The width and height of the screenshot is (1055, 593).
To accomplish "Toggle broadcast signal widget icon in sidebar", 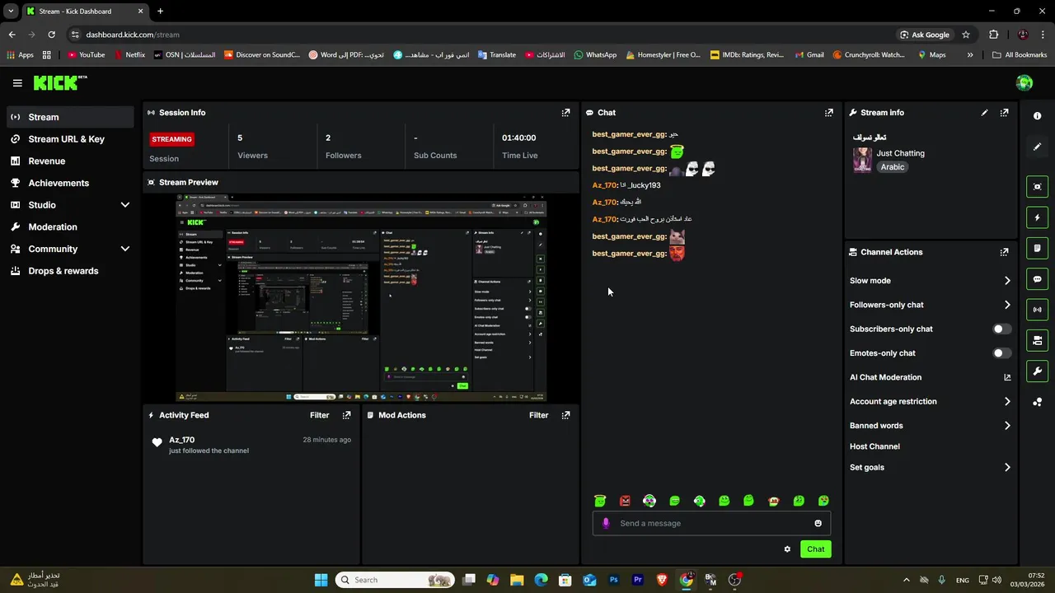I will [1037, 310].
